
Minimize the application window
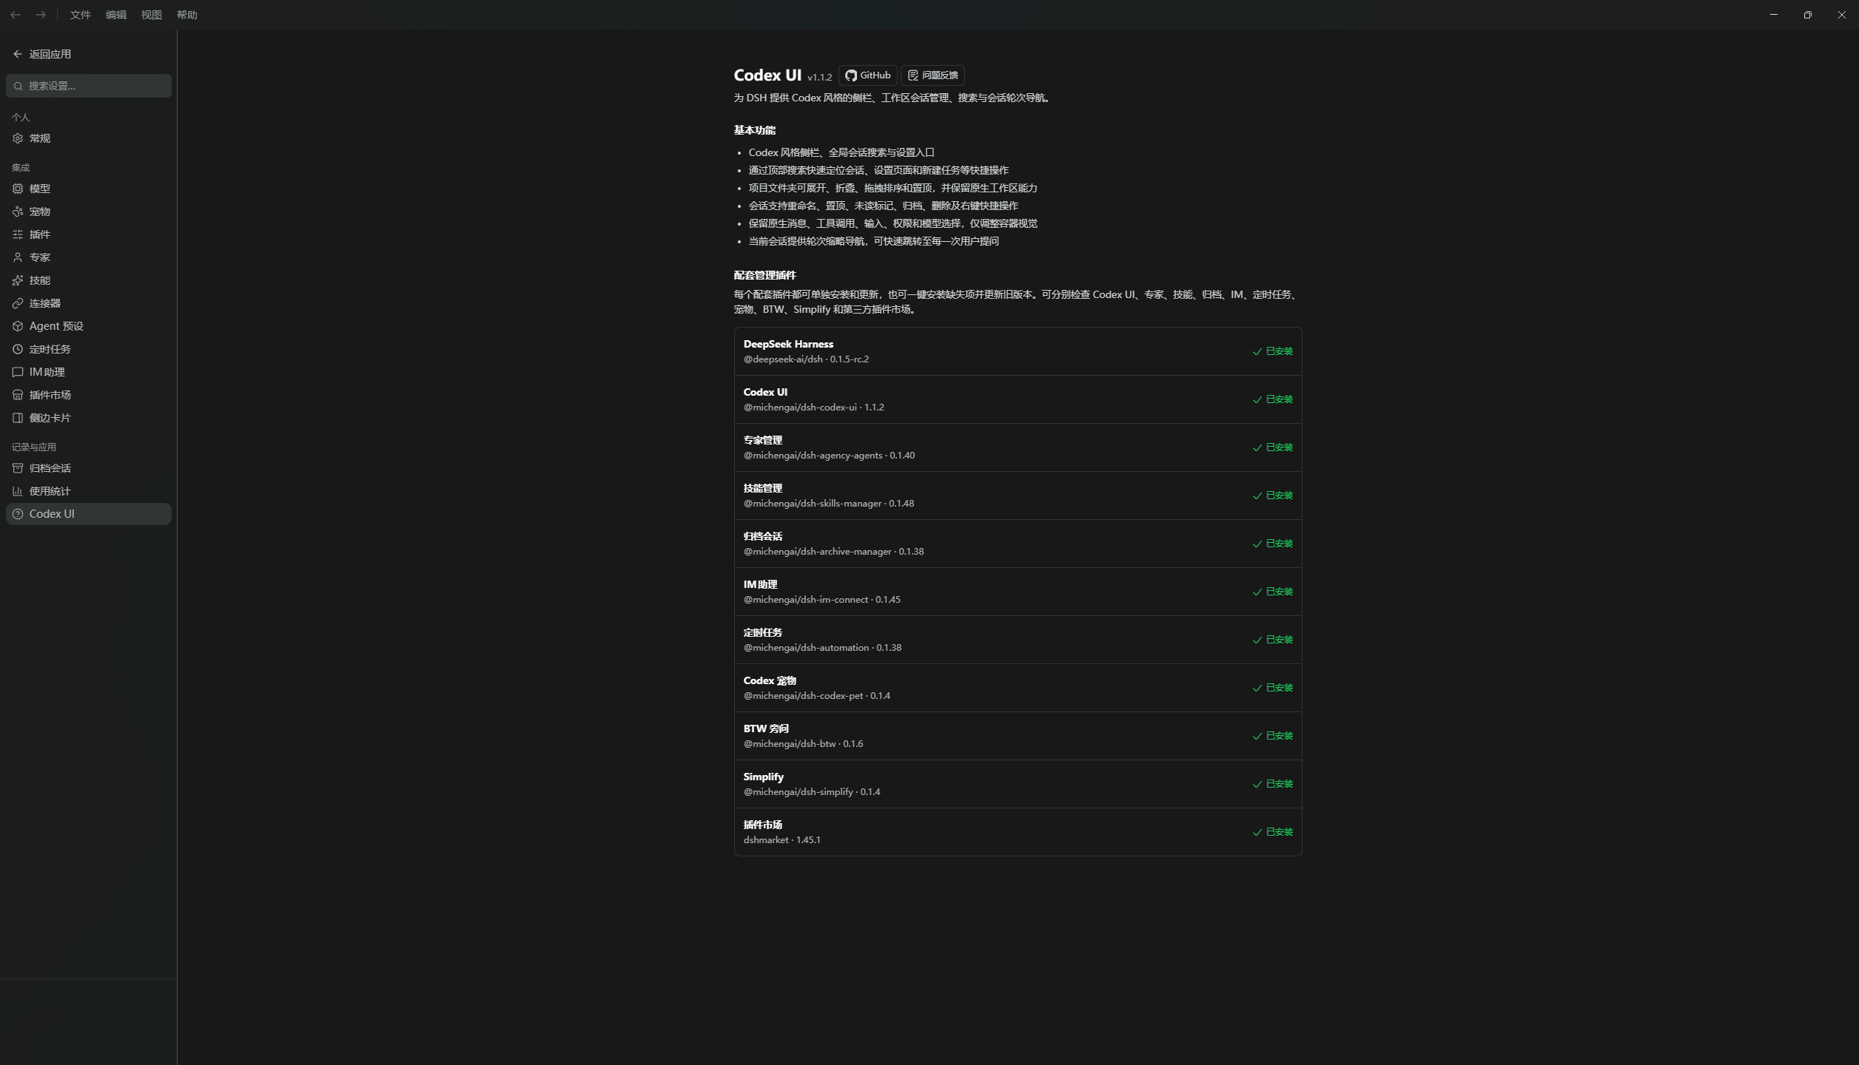pyautogui.click(x=1774, y=15)
